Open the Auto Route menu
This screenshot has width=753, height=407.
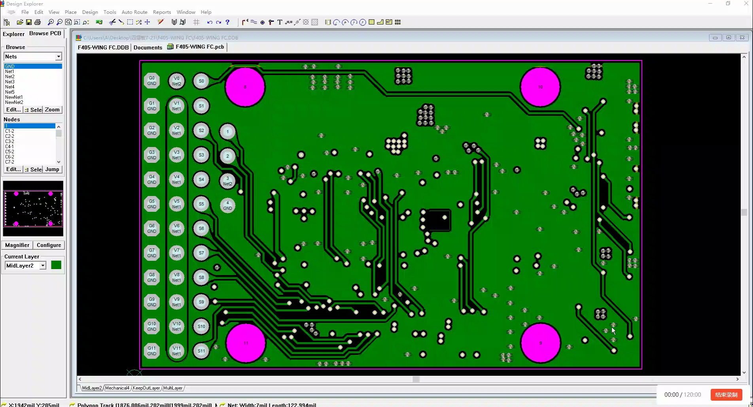pyautogui.click(x=134, y=12)
